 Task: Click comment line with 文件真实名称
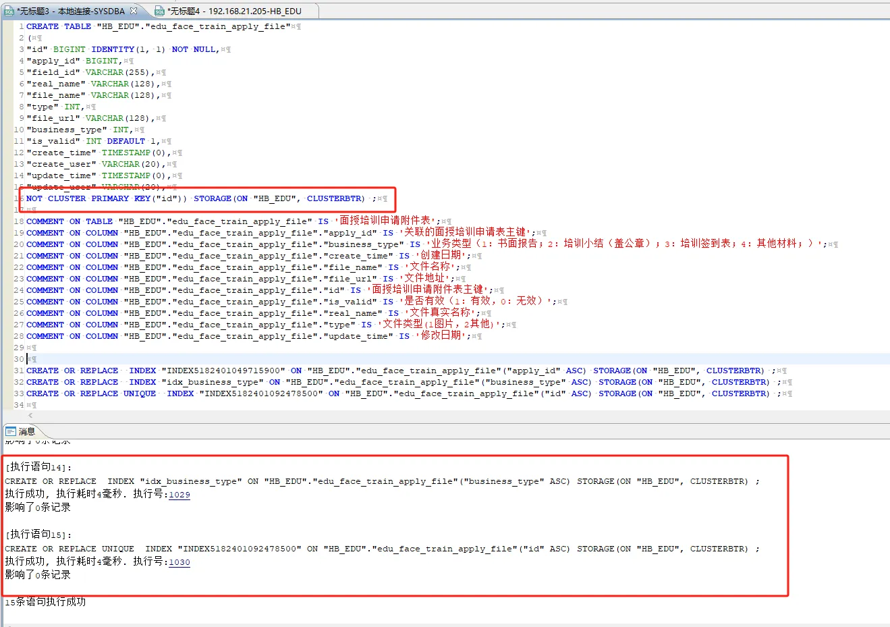click(x=254, y=312)
